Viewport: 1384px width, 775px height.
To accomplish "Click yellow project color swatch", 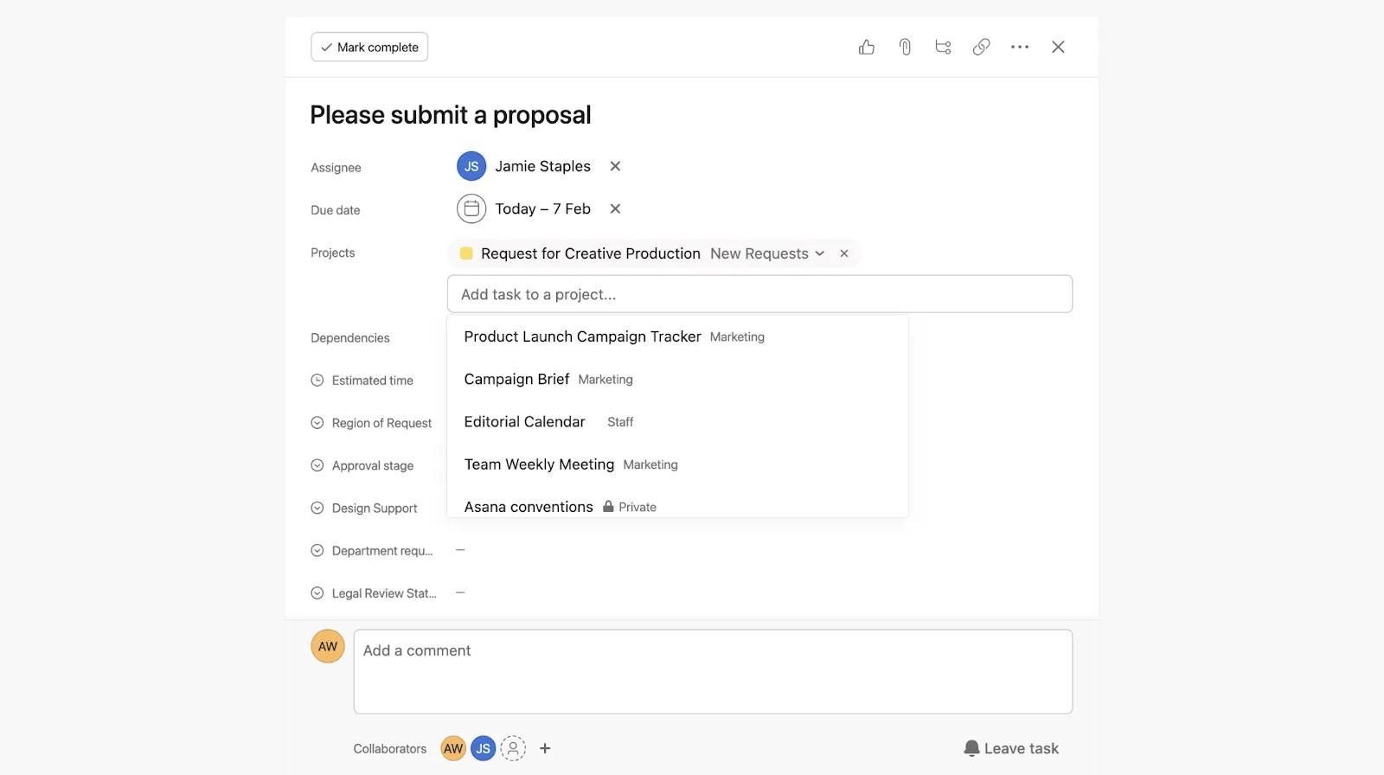I will tap(466, 253).
